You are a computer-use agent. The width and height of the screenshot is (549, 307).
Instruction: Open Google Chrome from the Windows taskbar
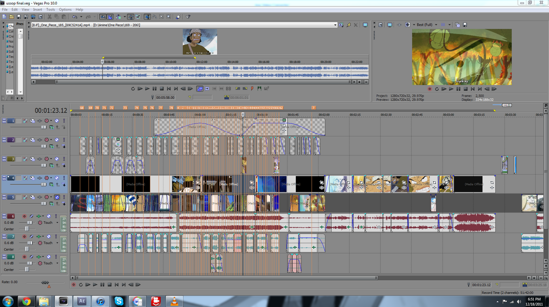[26, 302]
